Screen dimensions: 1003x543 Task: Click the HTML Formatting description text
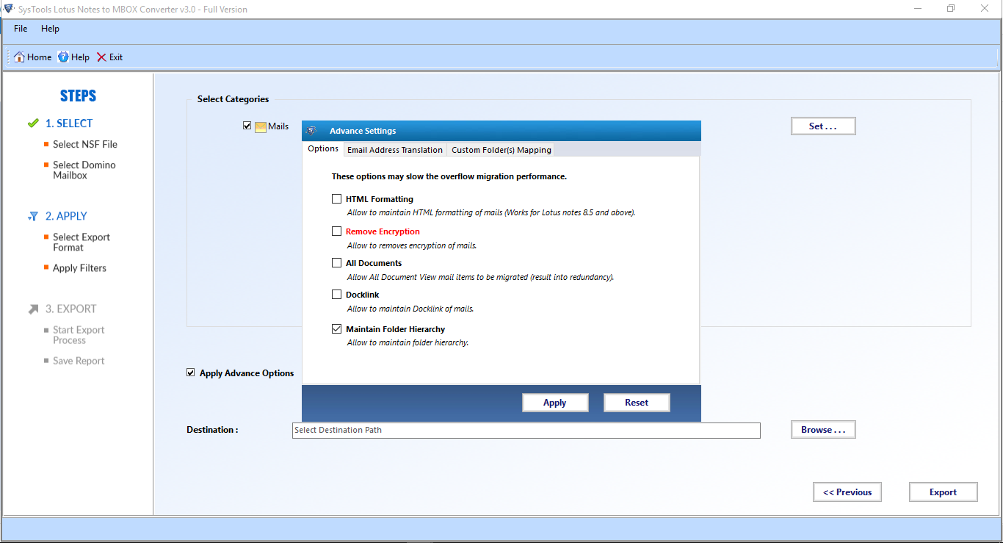(491, 213)
